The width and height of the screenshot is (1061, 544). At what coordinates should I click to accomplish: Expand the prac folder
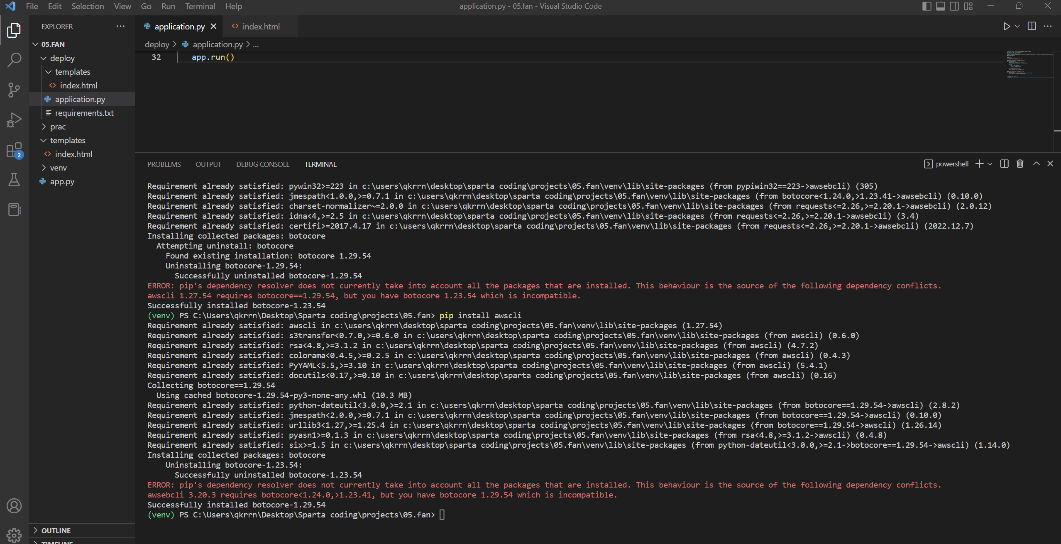[x=44, y=127]
